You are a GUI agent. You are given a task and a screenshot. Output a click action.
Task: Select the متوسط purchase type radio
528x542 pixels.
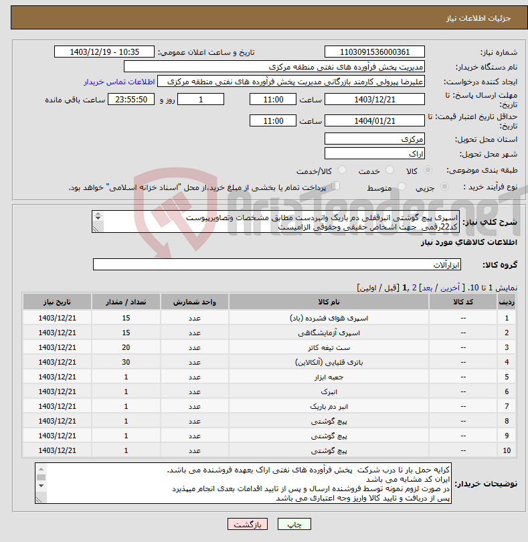402,187
